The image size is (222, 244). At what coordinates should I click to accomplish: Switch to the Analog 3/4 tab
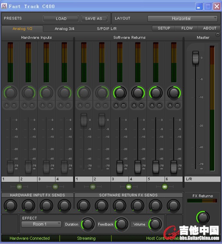64,29
